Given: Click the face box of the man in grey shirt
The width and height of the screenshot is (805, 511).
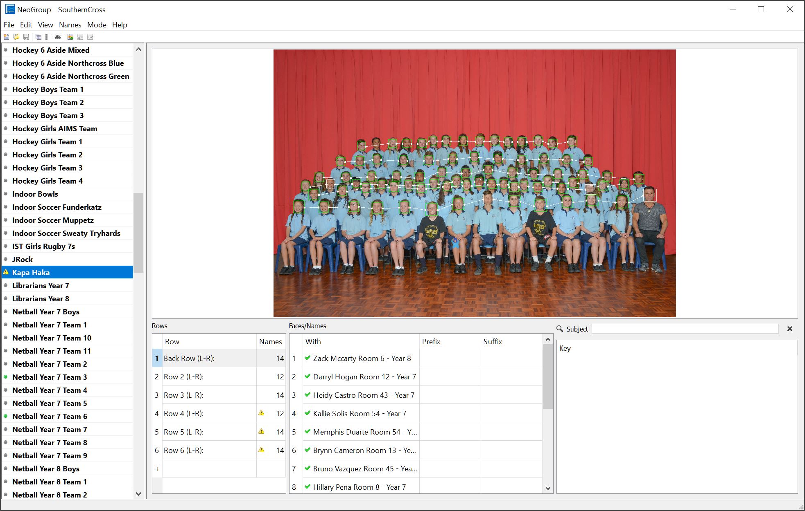Looking at the screenshot, I should (650, 195).
